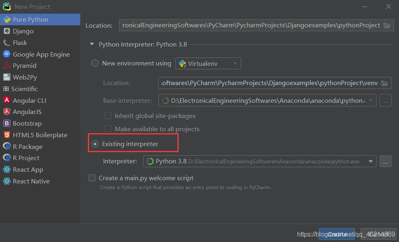Click the R Package icon
Viewport: 399px width, 242px height.
(7, 146)
